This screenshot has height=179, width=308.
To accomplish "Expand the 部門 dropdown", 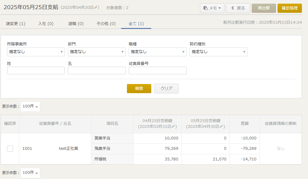I will coord(96,52).
